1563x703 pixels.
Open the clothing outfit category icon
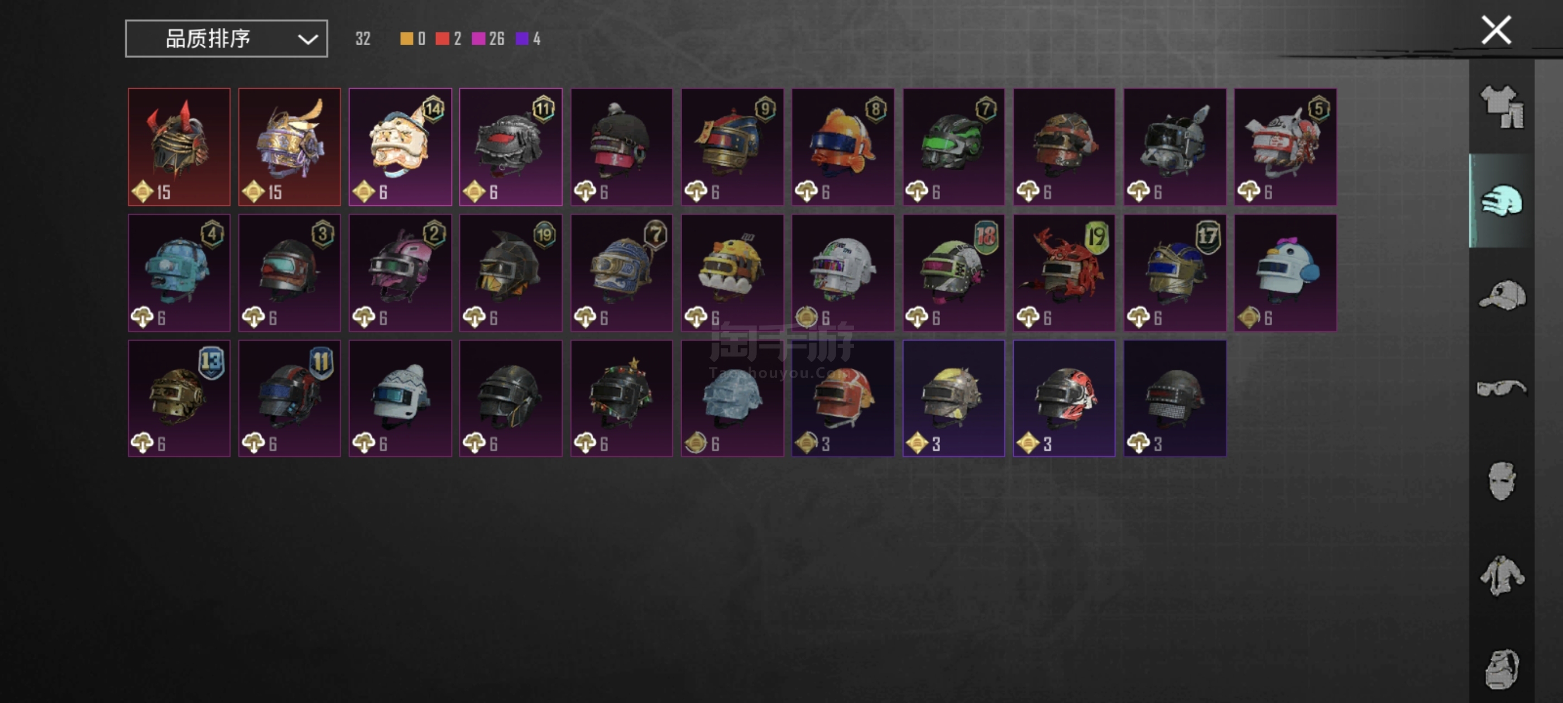click(x=1501, y=107)
